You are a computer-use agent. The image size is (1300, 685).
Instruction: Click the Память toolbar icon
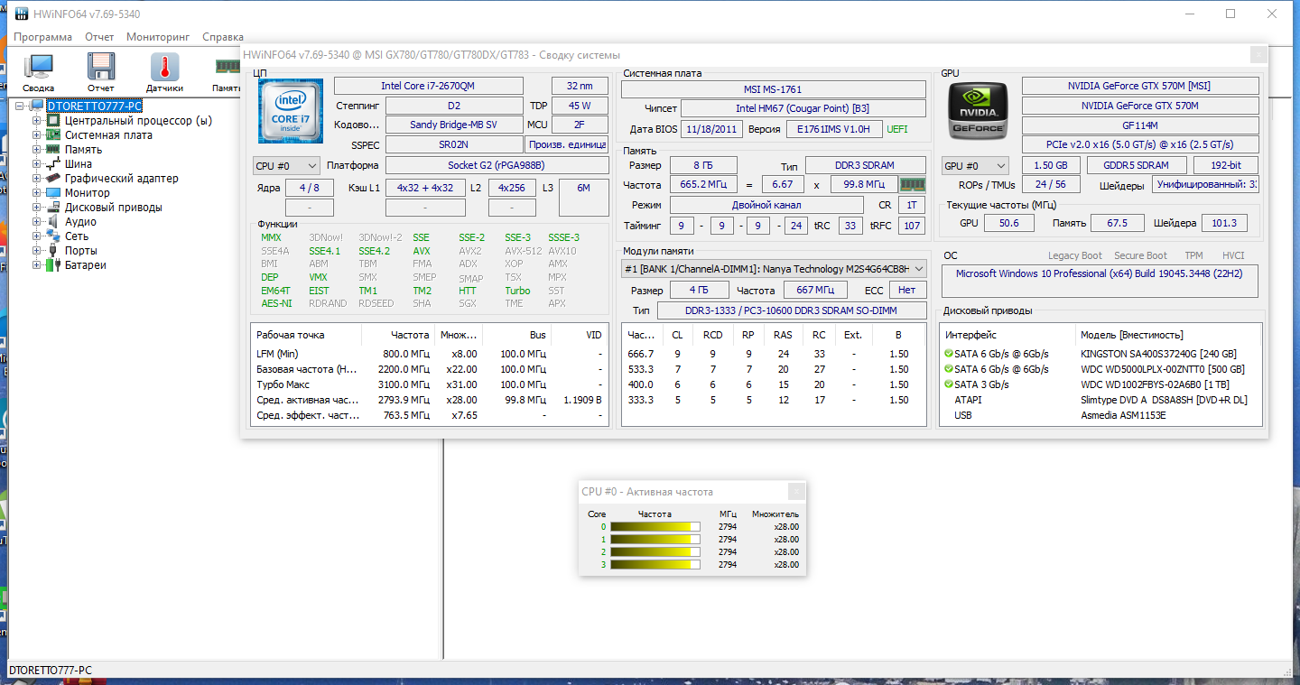(x=224, y=70)
